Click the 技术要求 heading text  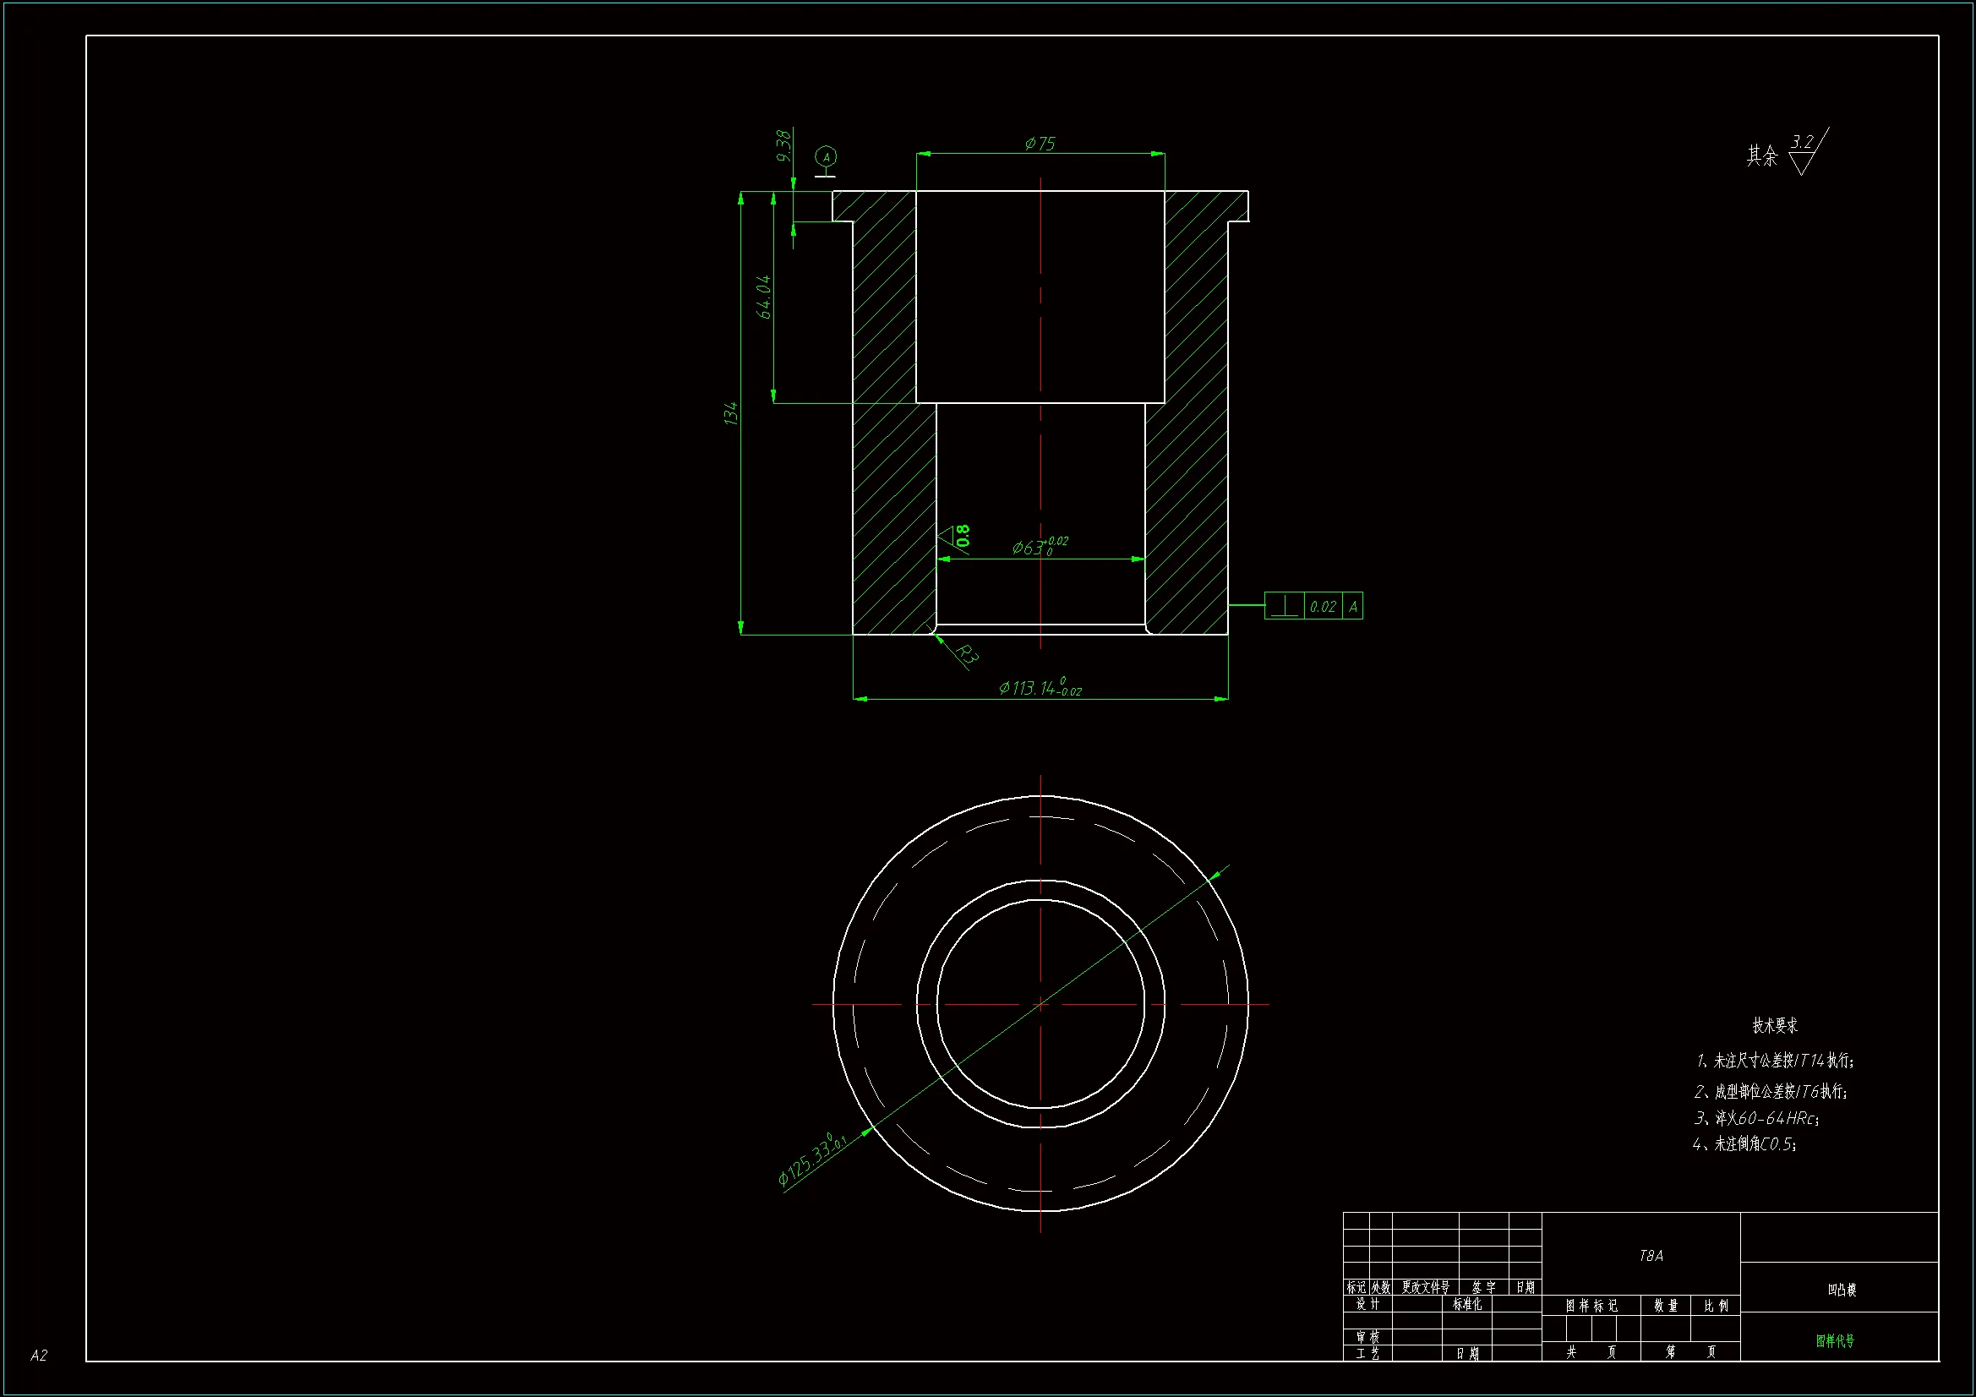(x=1775, y=1025)
